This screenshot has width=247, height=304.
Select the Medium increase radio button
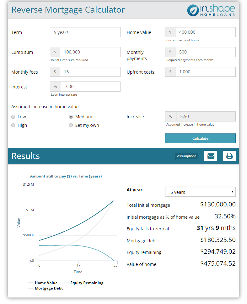click(71, 117)
